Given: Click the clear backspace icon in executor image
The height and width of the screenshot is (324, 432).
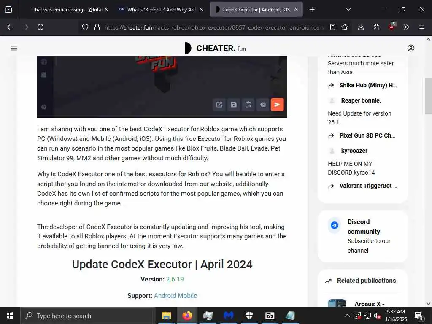Looking at the screenshot, I should pos(263,105).
